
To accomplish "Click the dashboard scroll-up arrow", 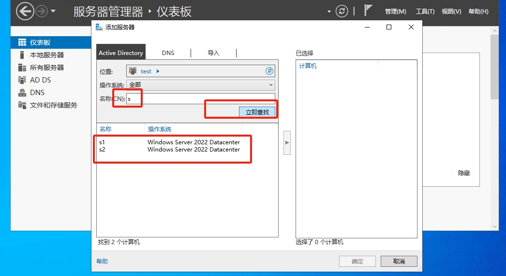I will click(x=495, y=30).
